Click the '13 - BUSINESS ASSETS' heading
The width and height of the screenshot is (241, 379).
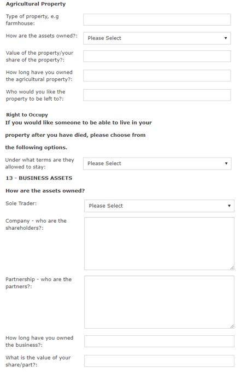click(x=39, y=178)
